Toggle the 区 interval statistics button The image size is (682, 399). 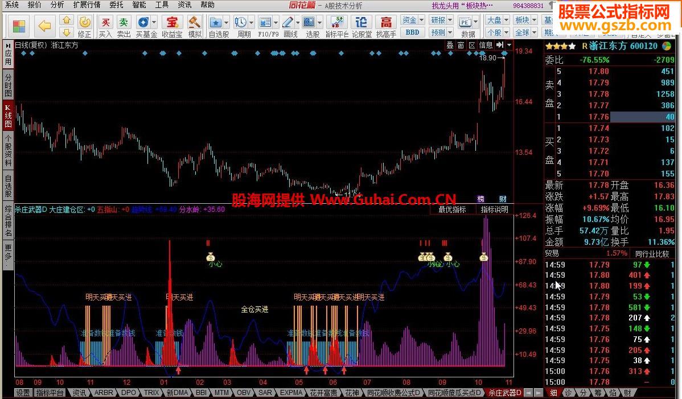pyautogui.click(x=472, y=45)
